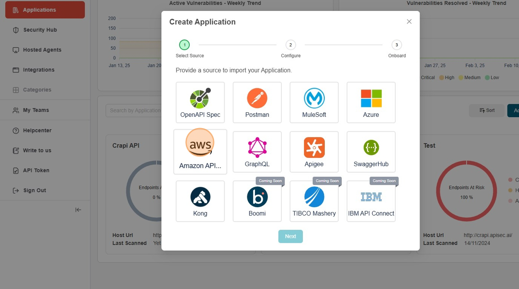Screen dimensions: 519x289
Task: Open the Onboard step indicator
Action: (x=397, y=45)
